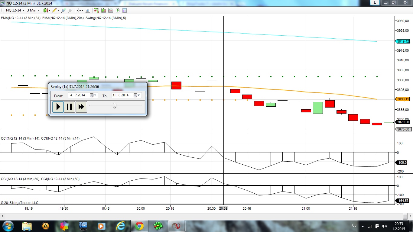Pause the market replay

[x=69, y=107]
